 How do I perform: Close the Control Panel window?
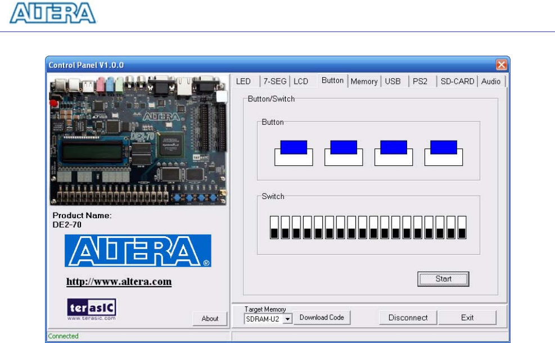point(501,65)
